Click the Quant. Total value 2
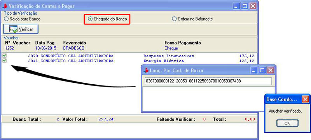311x140 pixels. click(58, 119)
